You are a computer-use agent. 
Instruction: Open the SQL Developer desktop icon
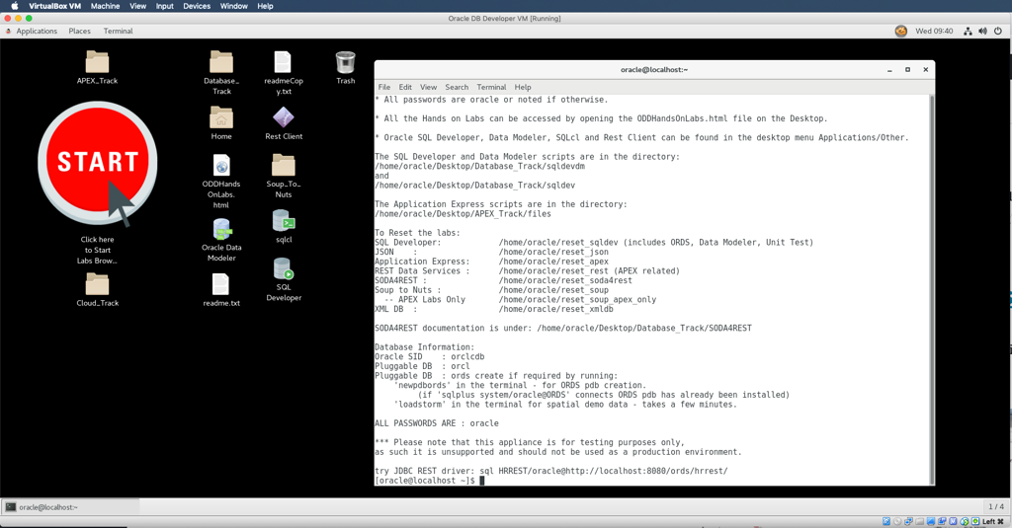[284, 270]
